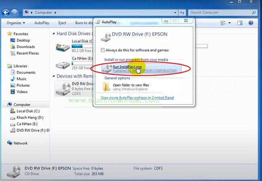Click the Refresh button beside address bar

click(182, 12)
